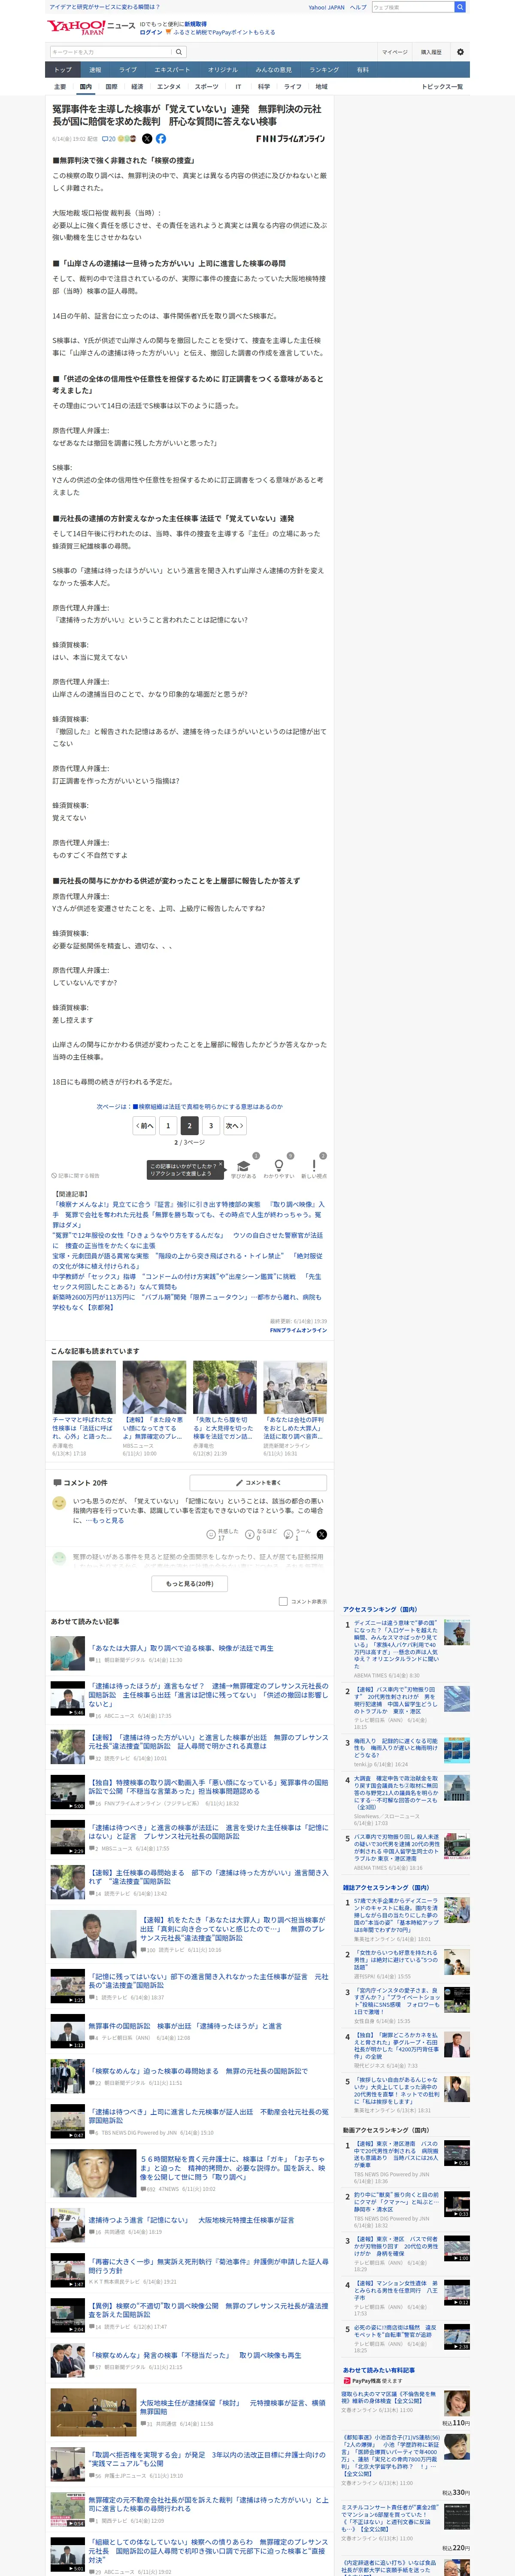Open the エキスパート tab

coord(172,70)
